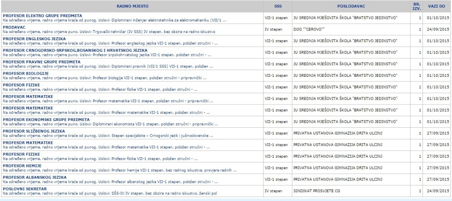452x201 pixels.
Task: Sort by RADNO MJESTO column header
Action: point(132,7)
